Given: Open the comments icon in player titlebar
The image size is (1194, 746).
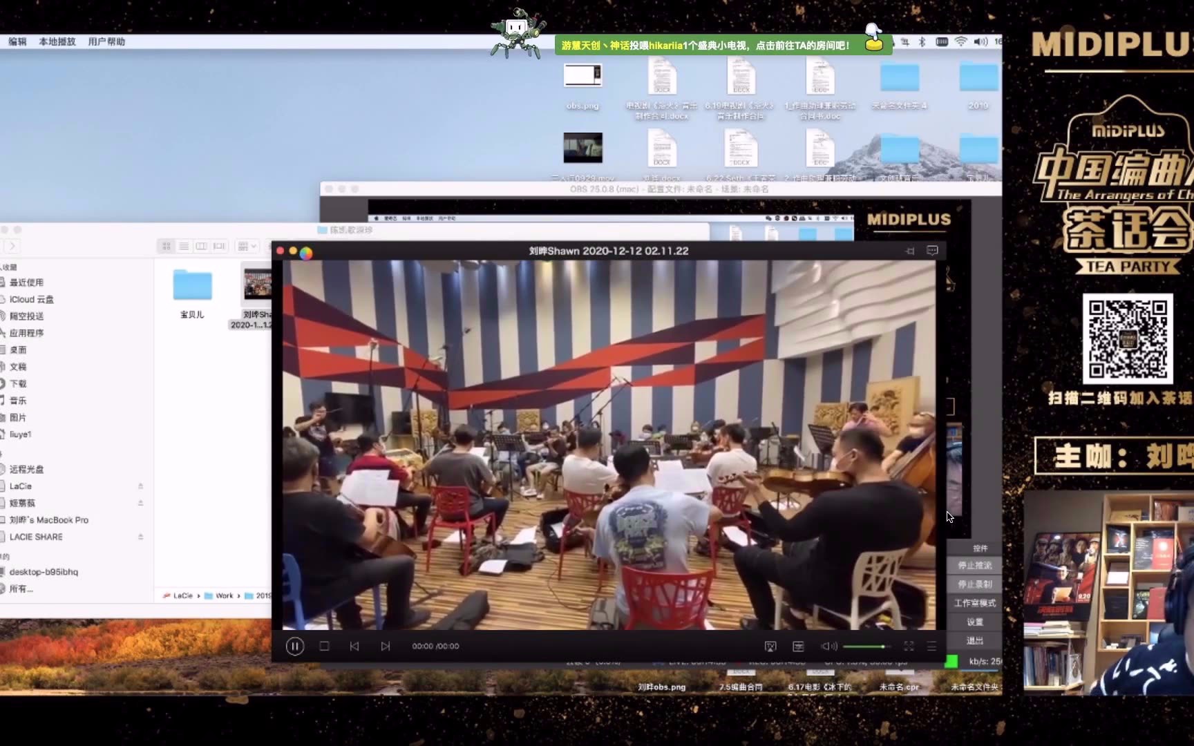Looking at the screenshot, I should click(x=932, y=251).
